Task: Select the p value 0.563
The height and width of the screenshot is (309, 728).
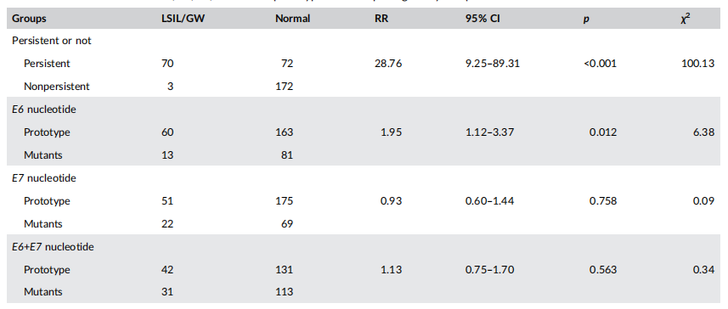Action: 603,270
